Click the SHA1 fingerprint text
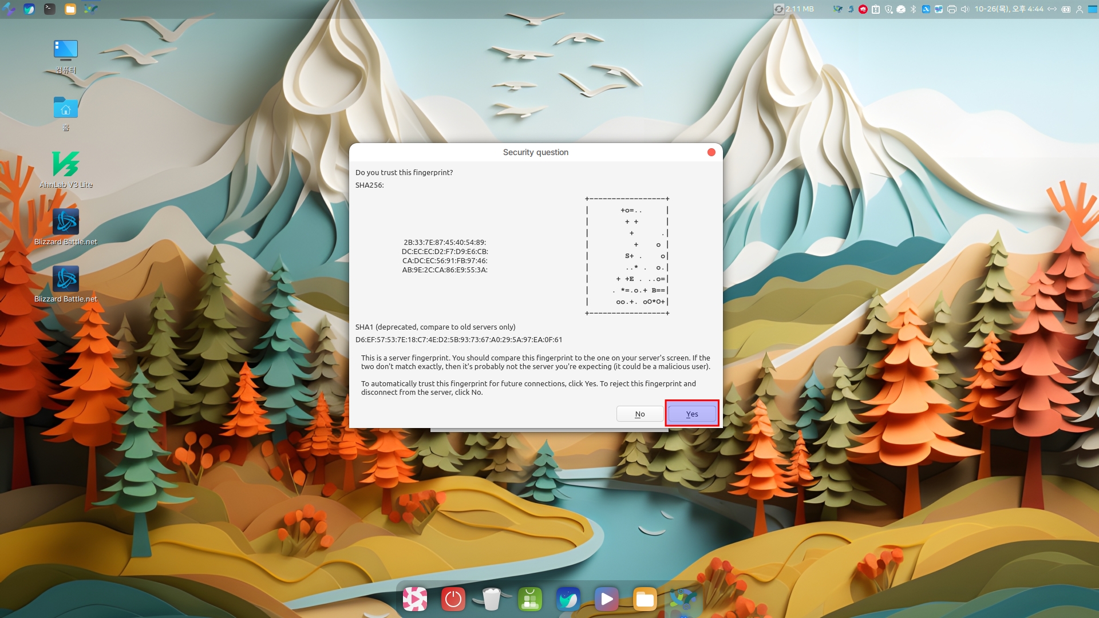This screenshot has height=618, width=1099. point(458,340)
